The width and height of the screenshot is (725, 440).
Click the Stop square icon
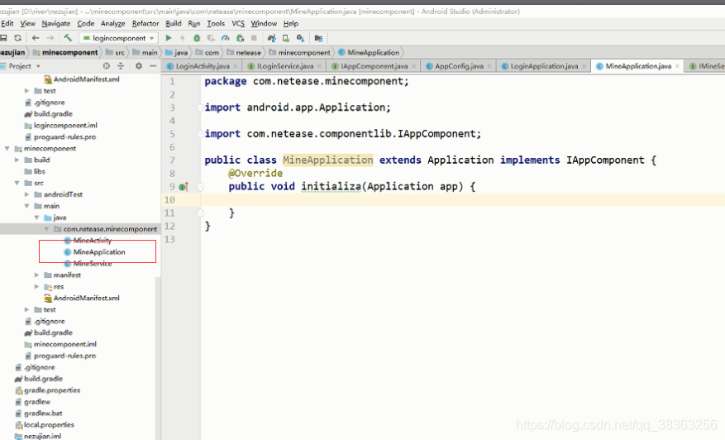(x=254, y=38)
